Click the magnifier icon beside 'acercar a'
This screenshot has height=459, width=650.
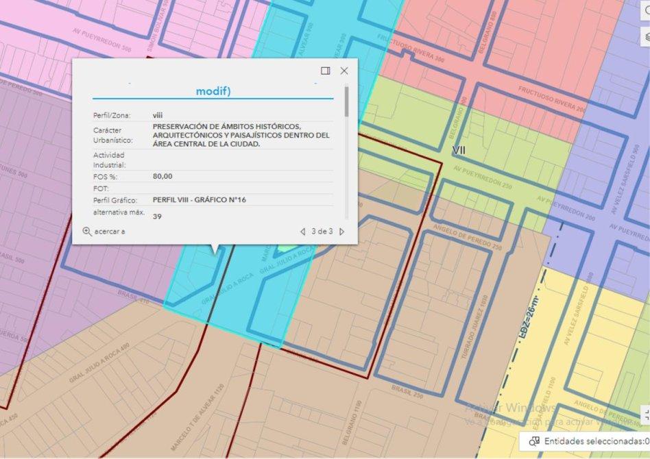pyautogui.click(x=87, y=232)
